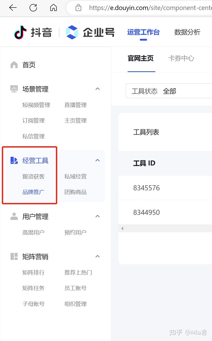Screen dimensions: 212x341
Task: Collapse the 经营工具 section chevron
Action: [98, 160]
